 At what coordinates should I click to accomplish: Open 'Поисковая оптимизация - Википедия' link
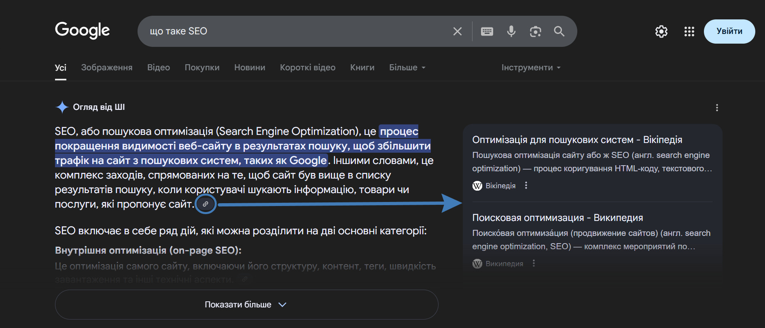557,218
